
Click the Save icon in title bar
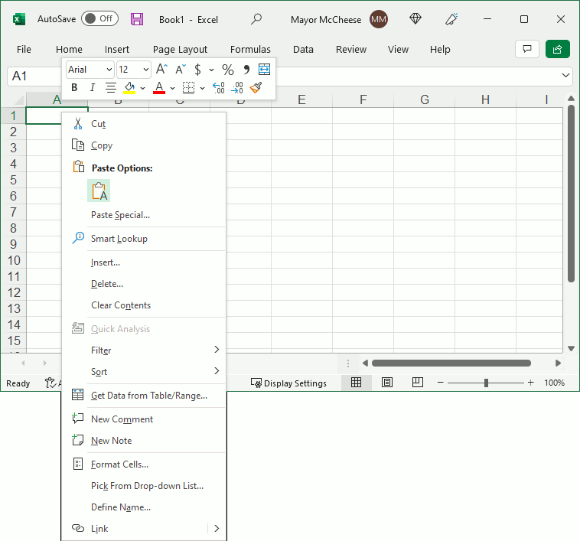(x=137, y=19)
